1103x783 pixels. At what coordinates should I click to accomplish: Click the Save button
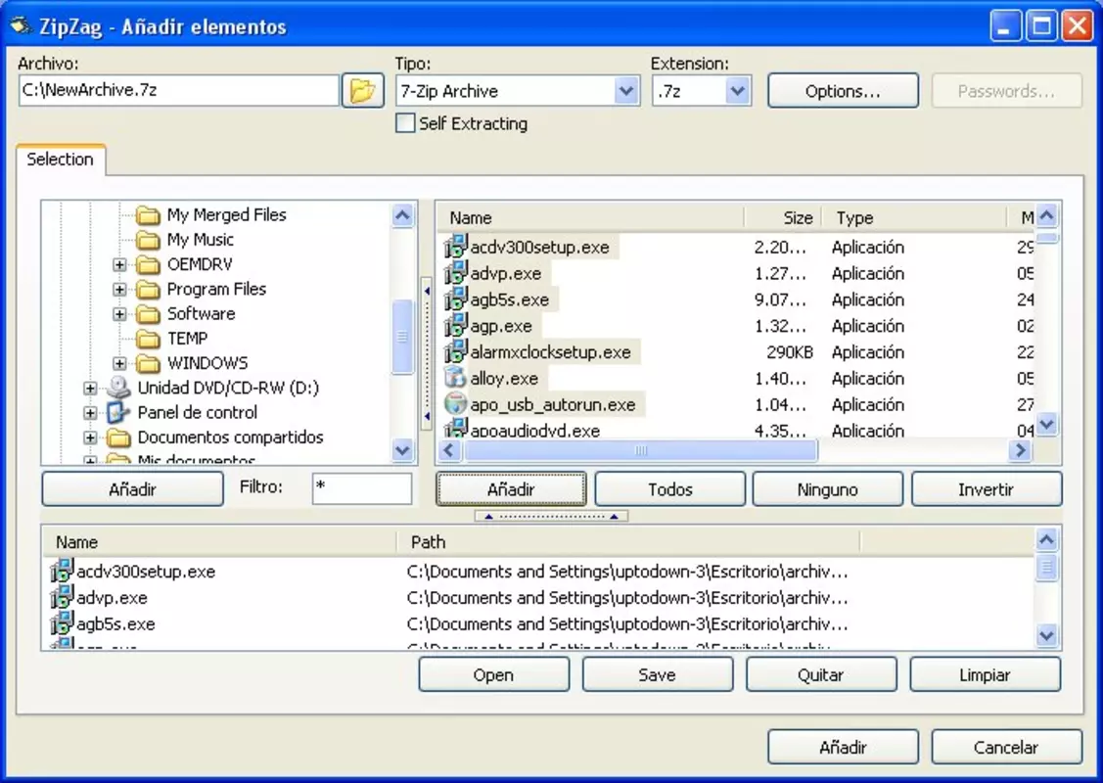point(657,674)
